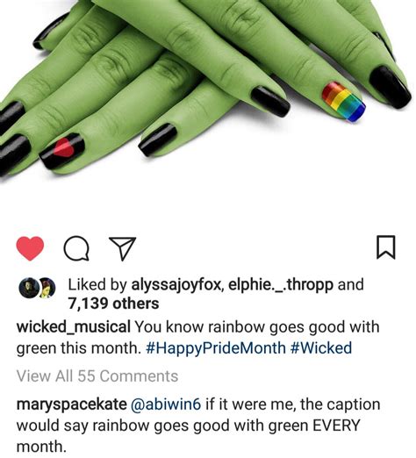Open the wicked_musical profile from the caption
Image resolution: width=416 pixels, height=458 pixels.
(x=74, y=327)
